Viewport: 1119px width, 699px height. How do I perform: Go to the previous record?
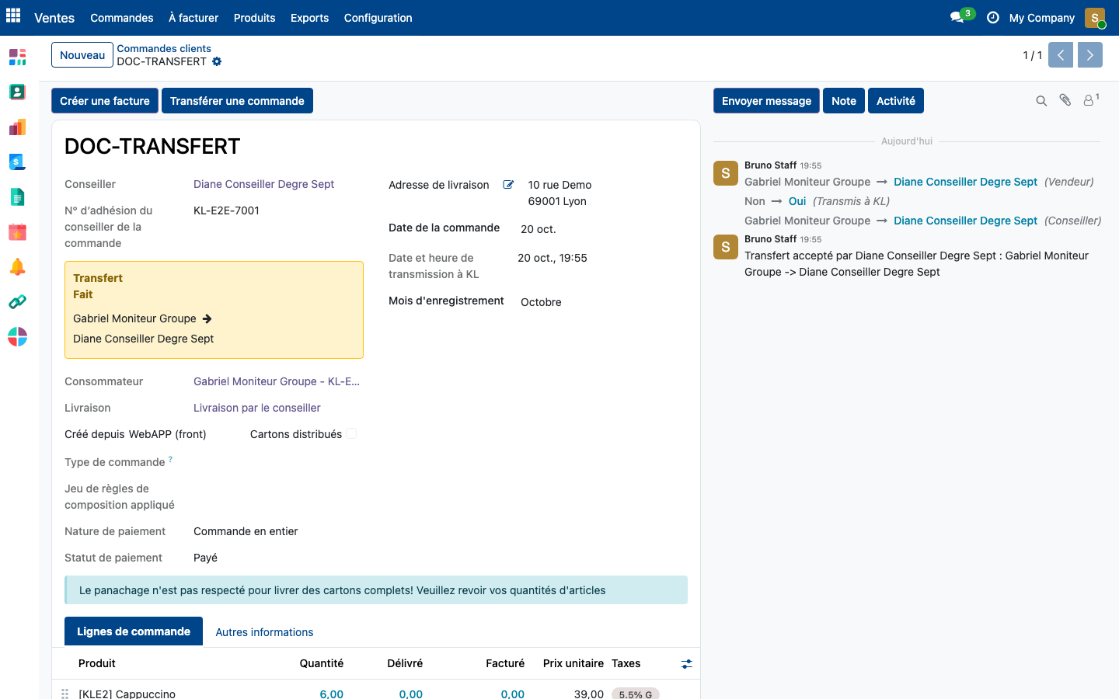click(x=1061, y=55)
